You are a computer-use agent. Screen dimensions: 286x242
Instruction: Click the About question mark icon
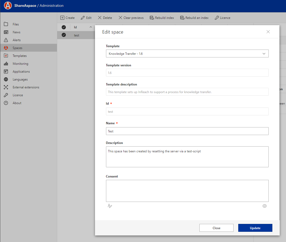point(6,103)
